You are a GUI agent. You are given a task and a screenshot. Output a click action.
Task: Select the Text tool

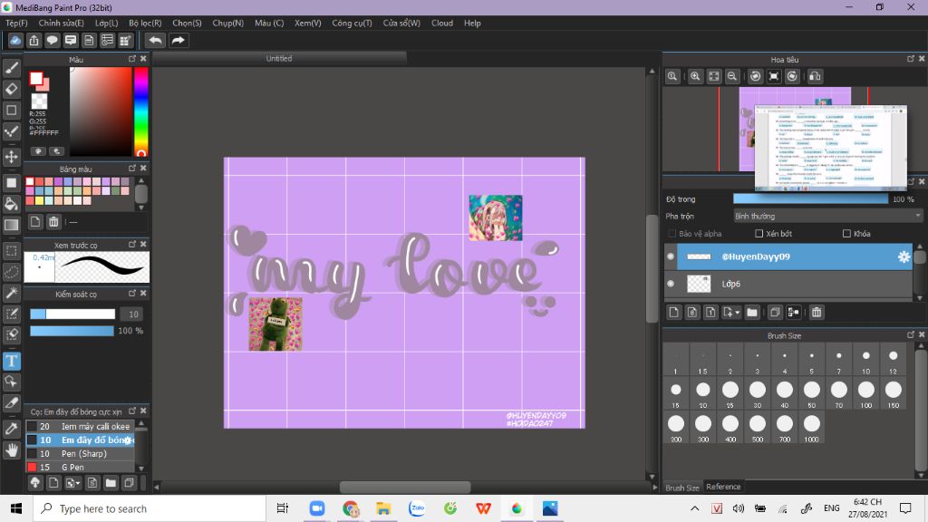11,361
